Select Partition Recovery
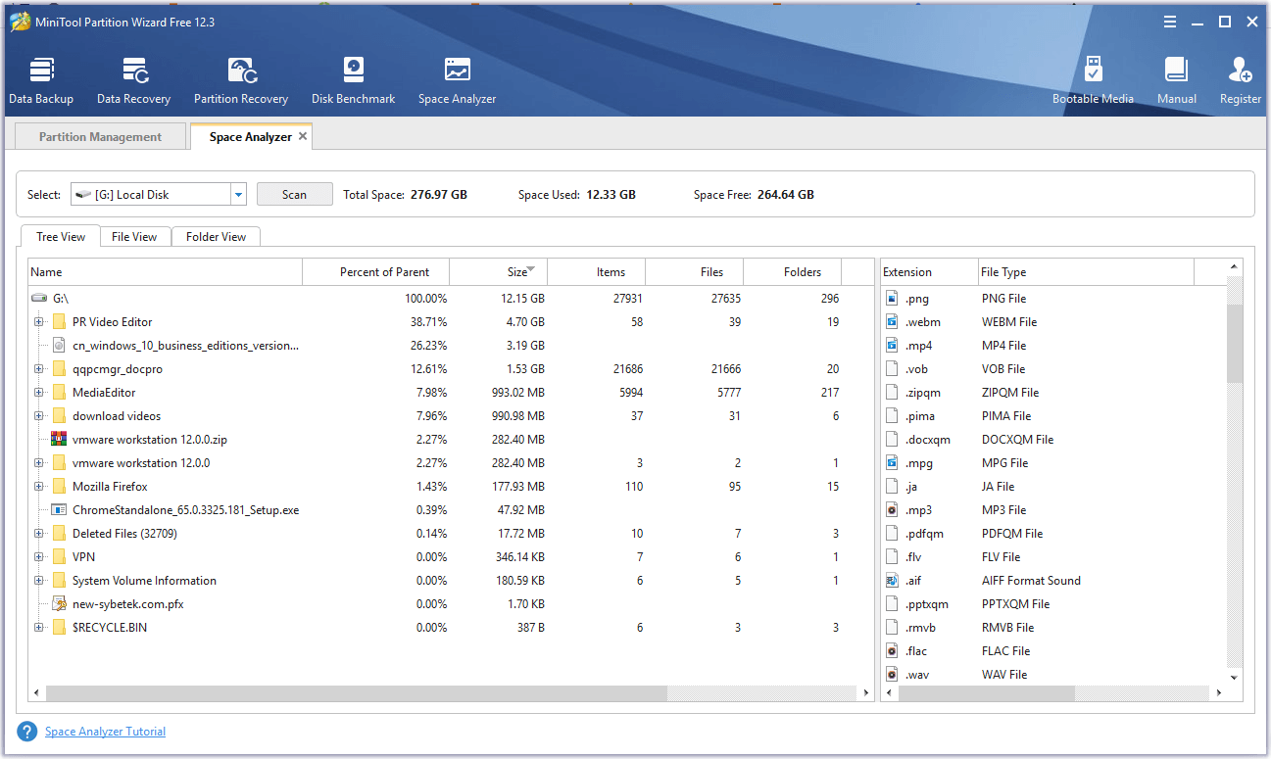 pos(241,78)
